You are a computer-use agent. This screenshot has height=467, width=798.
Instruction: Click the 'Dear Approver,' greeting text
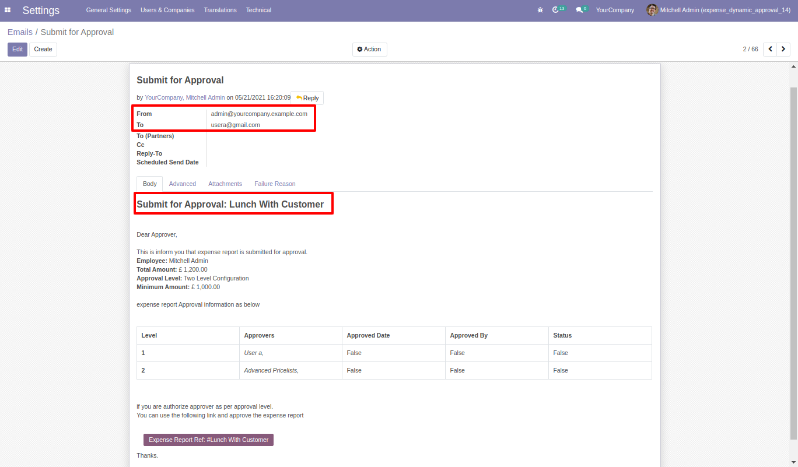(x=157, y=235)
